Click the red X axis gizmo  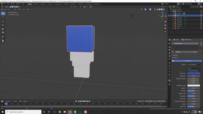coord(166,16)
